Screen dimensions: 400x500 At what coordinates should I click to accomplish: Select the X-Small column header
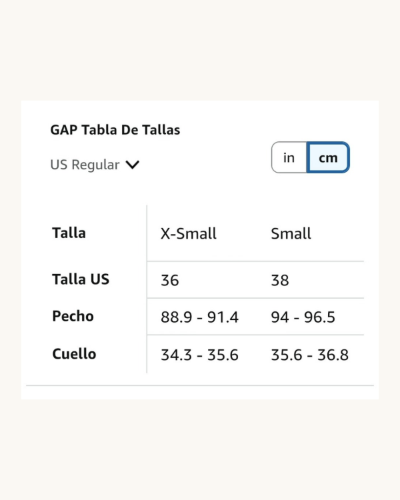point(189,233)
